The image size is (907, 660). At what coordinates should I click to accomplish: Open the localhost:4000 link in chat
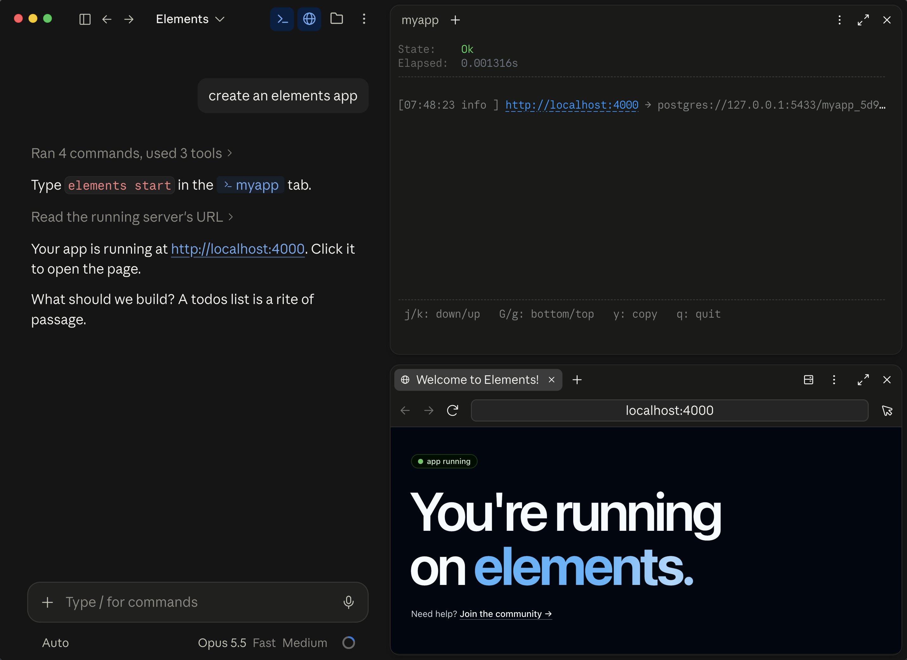(238, 249)
